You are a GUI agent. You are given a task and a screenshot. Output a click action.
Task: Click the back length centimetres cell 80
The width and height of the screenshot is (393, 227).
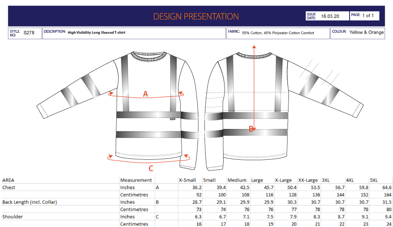pyautogui.click(x=389, y=209)
